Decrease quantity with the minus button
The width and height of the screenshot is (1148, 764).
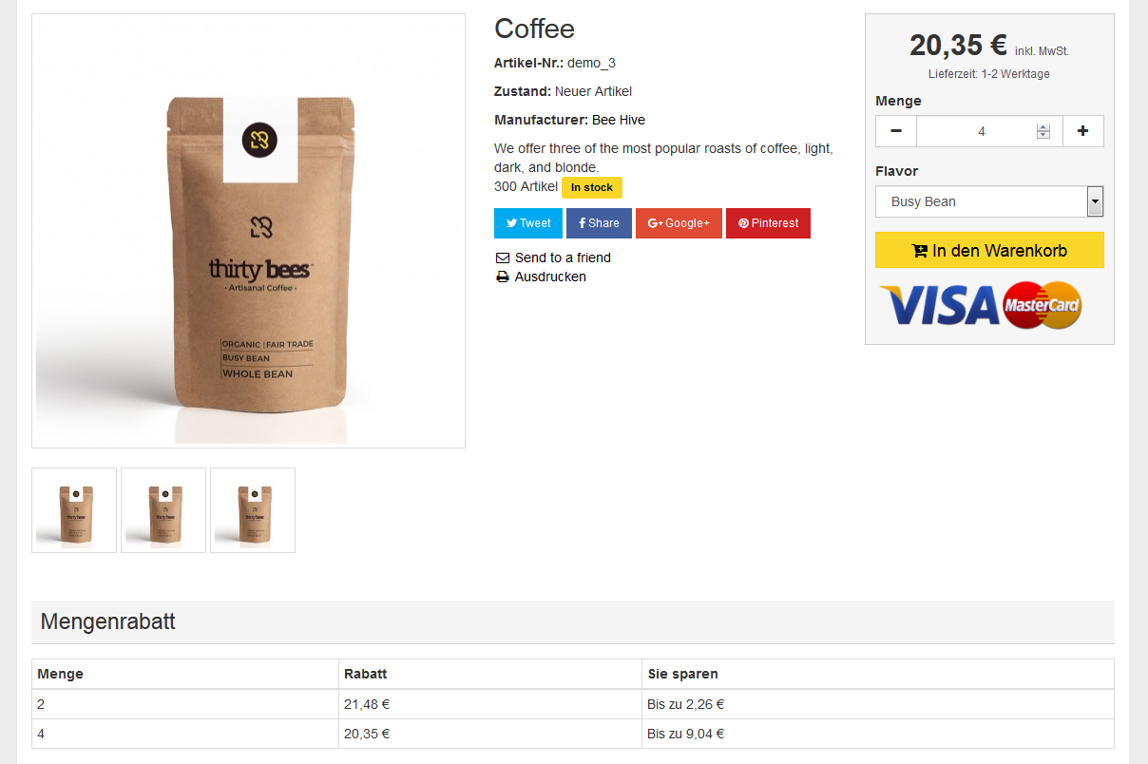pyautogui.click(x=896, y=131)
